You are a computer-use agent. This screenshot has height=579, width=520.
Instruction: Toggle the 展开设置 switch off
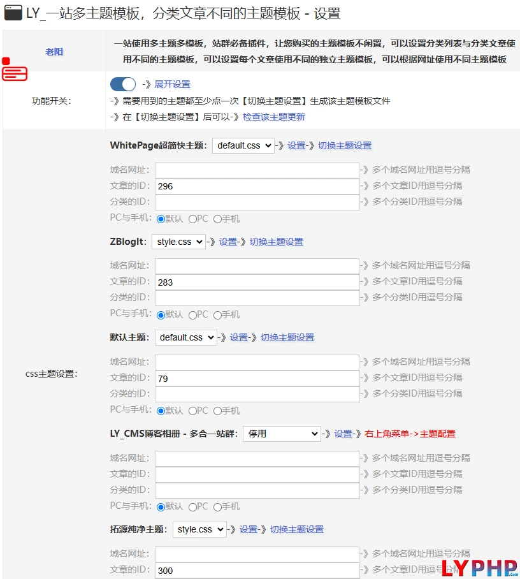coord(123,84)
